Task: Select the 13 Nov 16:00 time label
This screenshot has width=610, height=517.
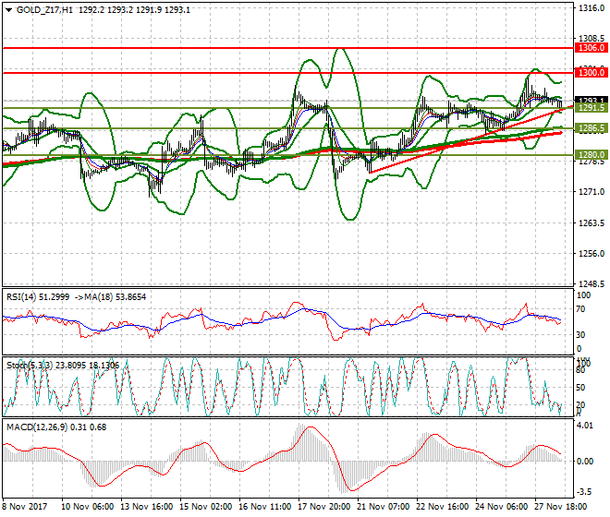Action: [x=147, y=507]
